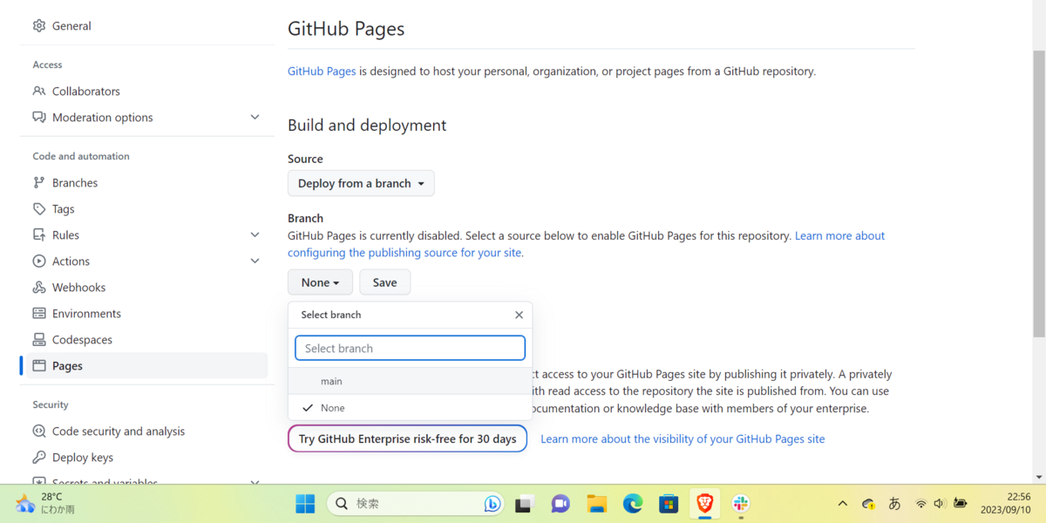Viewport: 1046px width, 523px height.
Task: Open Branches settings page
Action: pos(75,182)
